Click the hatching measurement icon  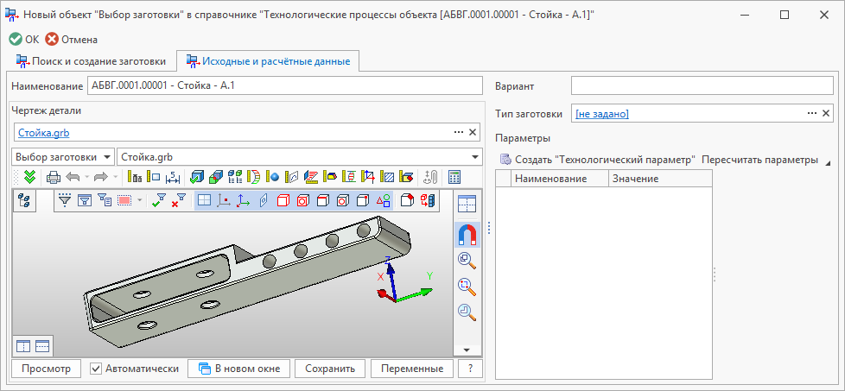[x=388, y=176]
